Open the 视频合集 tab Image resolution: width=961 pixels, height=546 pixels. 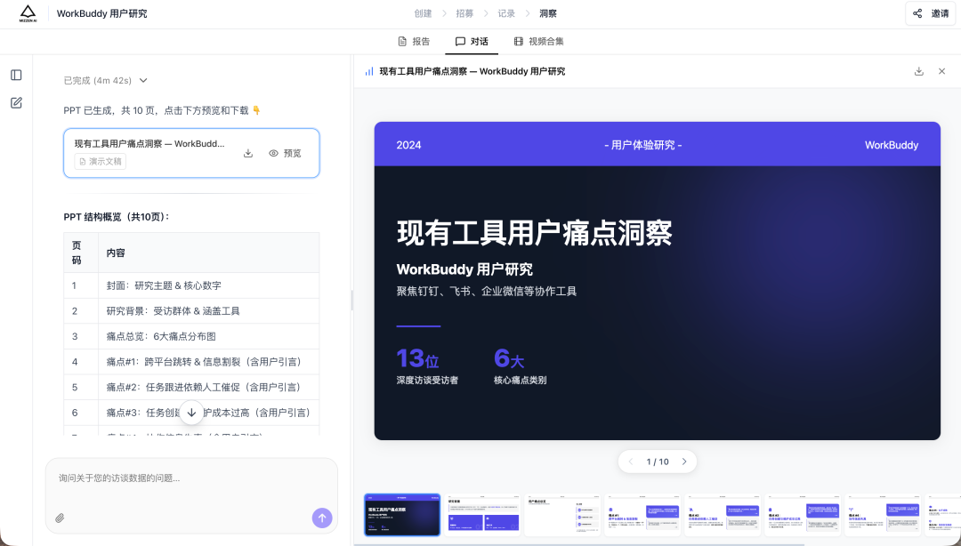538,41
